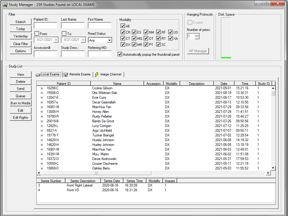The image size is (288, 216).
Task: Click the Local Exams drive icon
Action: coord(38,75)
